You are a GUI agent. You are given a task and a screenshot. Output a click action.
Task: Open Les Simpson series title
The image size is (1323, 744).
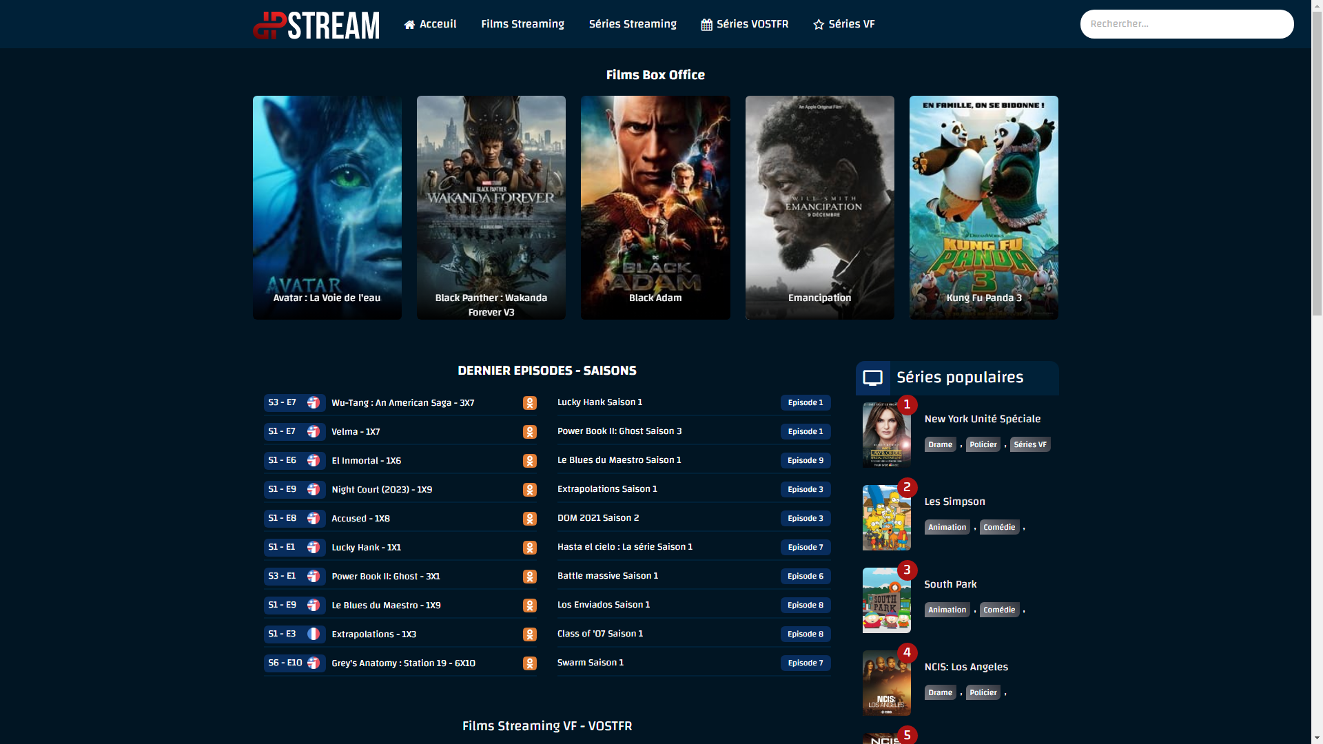tap(954, 502)
